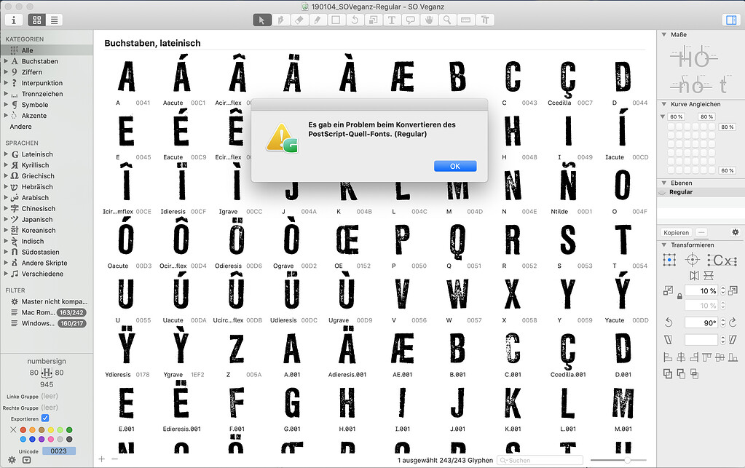745x468 pixels.
Task: Expand the Kyrillisch language group
Action: (6, 165)
